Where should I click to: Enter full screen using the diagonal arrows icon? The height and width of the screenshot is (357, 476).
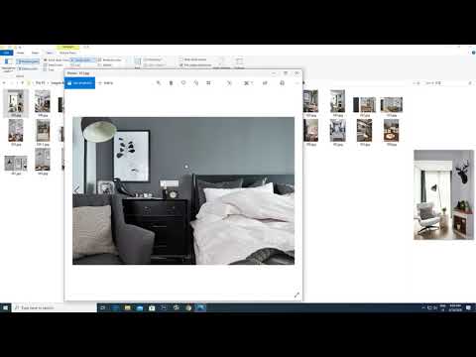pyautogui.click(x=297, y=295)
